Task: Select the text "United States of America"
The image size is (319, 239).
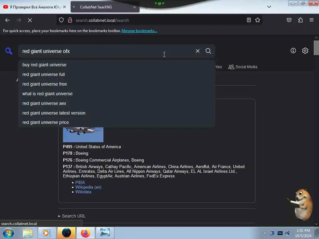Action: pos(98,147)
